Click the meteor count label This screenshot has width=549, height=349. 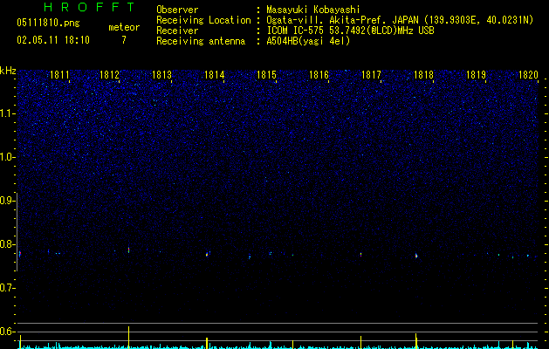pyautogui.click(x=124, y=27)
